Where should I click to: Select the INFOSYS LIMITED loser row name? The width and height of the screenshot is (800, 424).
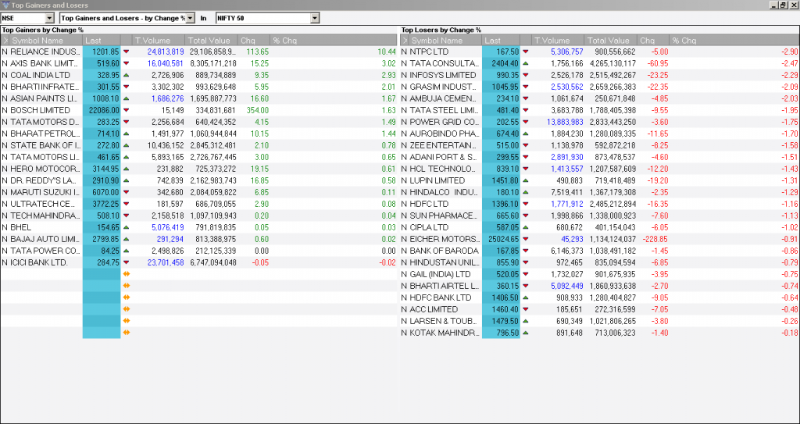coord(445,75)
